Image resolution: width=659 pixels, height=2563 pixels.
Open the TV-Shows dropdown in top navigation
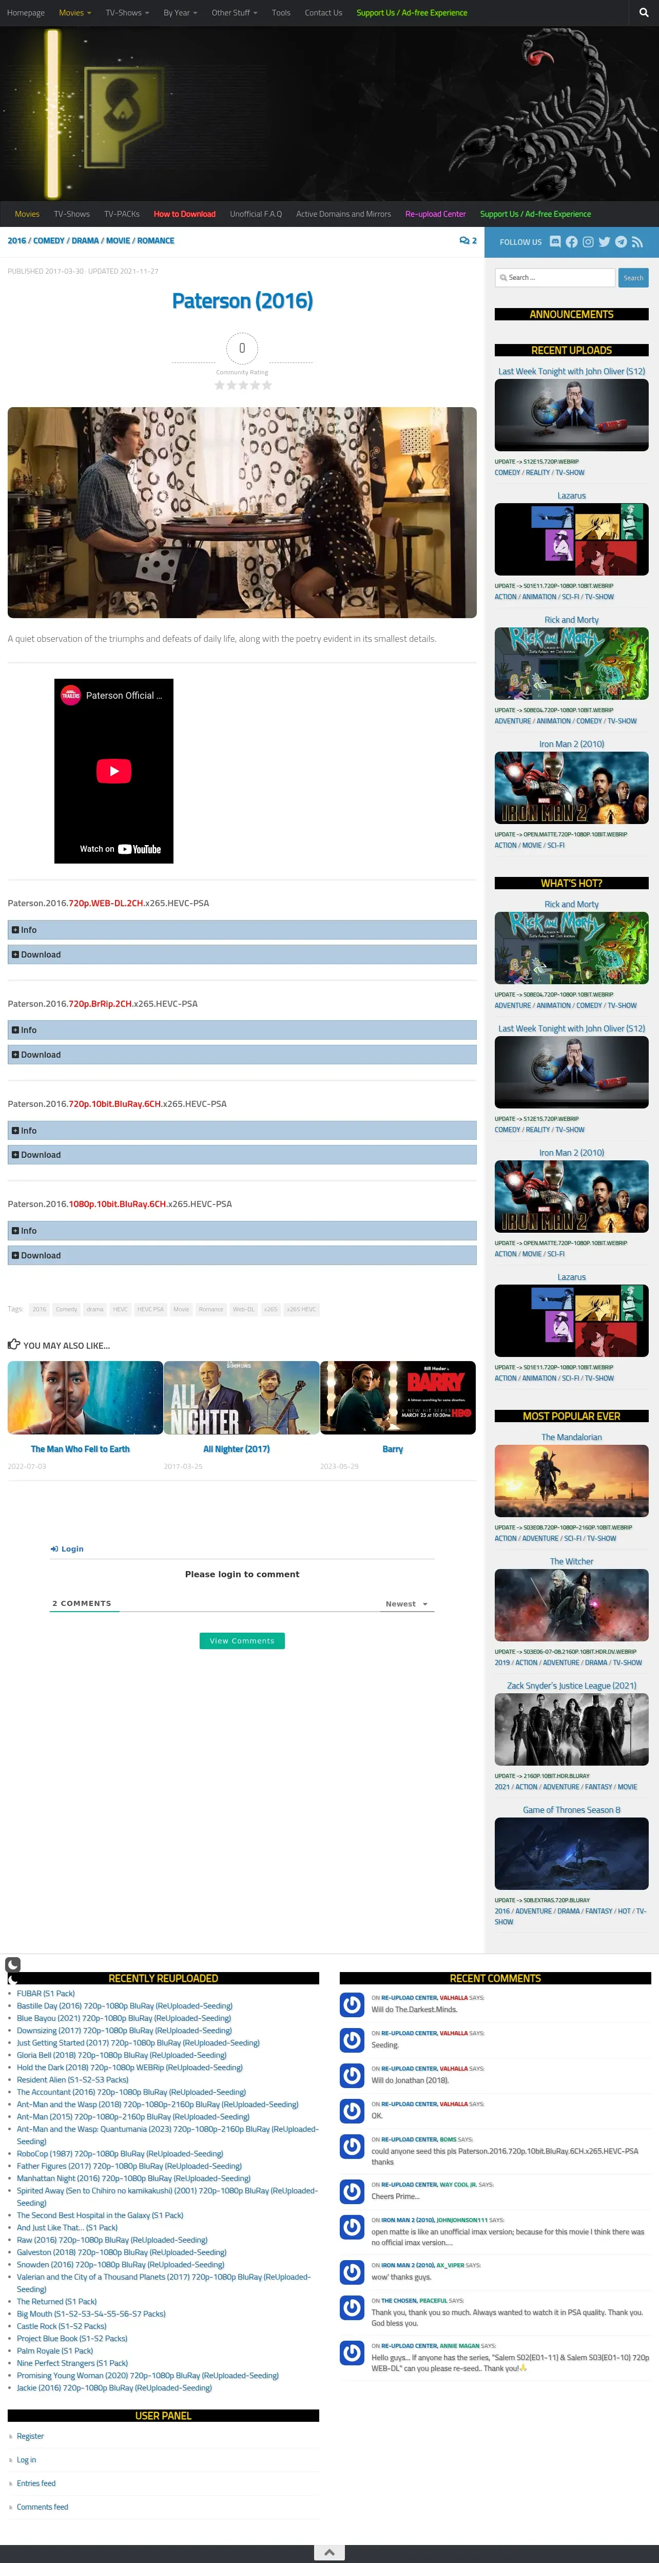pos(127,13)
